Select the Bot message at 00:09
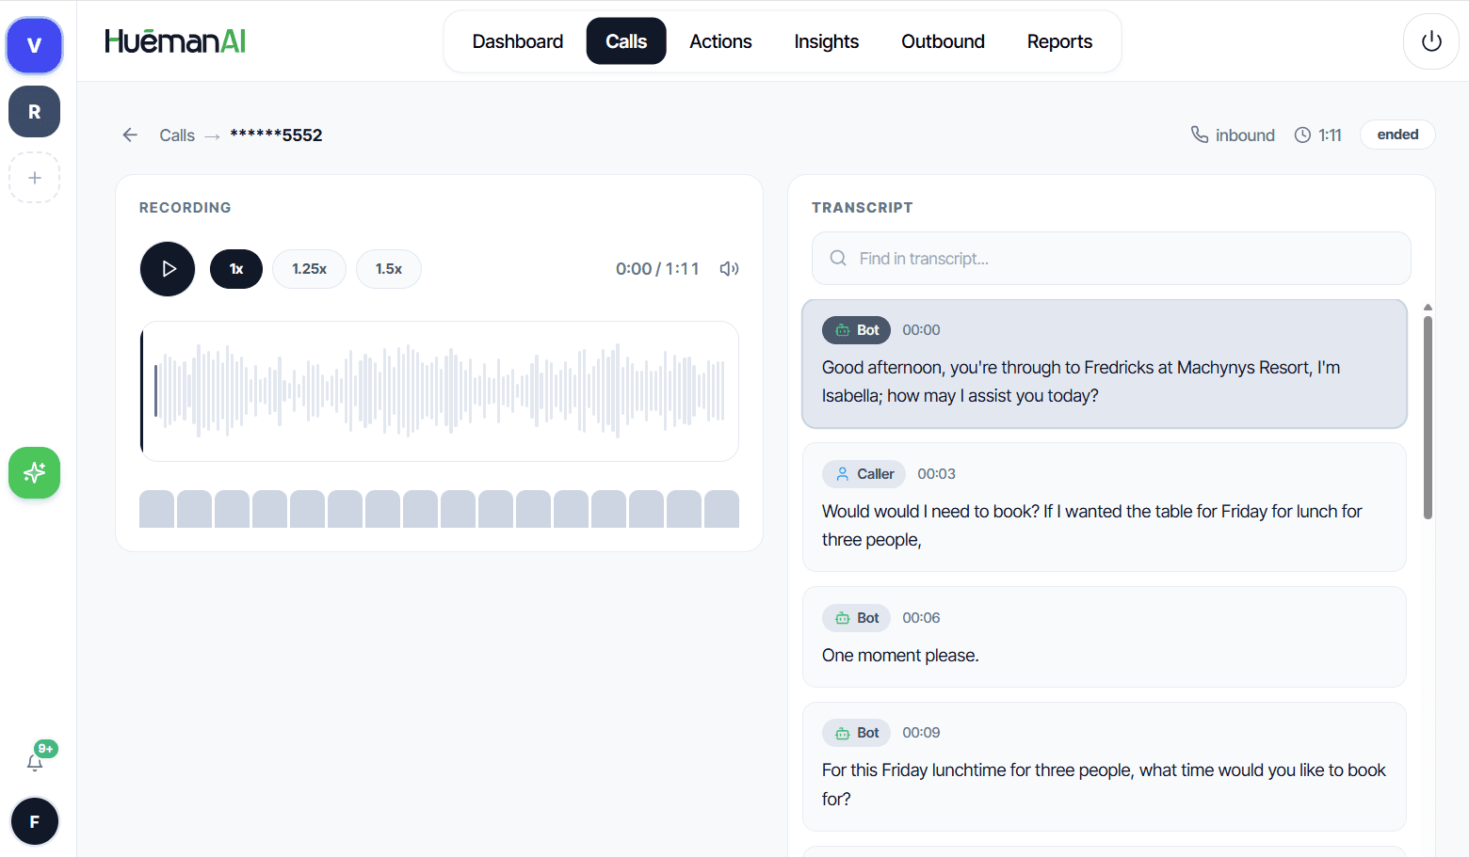Screen dimensions: 1469x857 pyautogui.click(x=1105, y=767)
